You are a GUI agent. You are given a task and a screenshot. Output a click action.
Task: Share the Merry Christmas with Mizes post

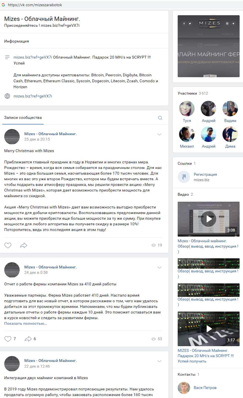point(24,245)
